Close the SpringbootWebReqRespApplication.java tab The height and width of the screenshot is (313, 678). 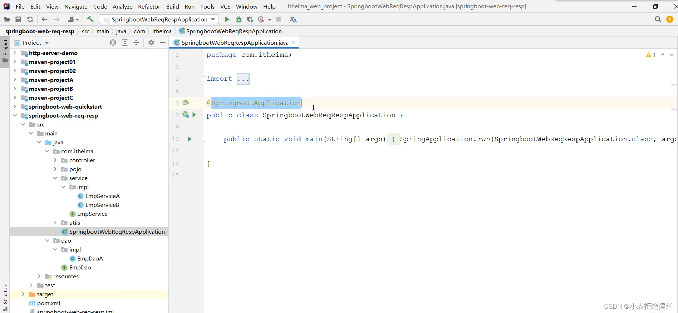coord(294,43)
